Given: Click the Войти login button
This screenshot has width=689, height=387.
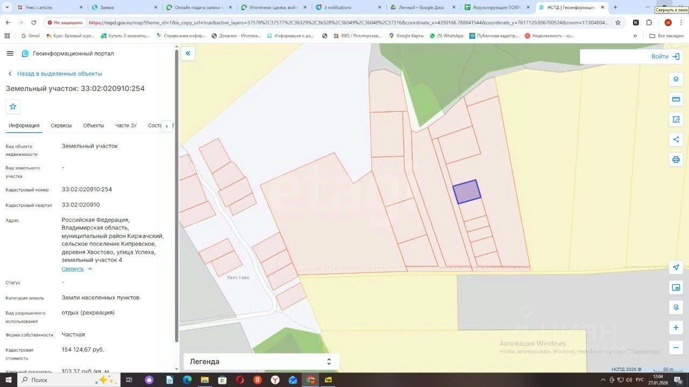Looking at the screenshot, I should (x=665, y=56).
